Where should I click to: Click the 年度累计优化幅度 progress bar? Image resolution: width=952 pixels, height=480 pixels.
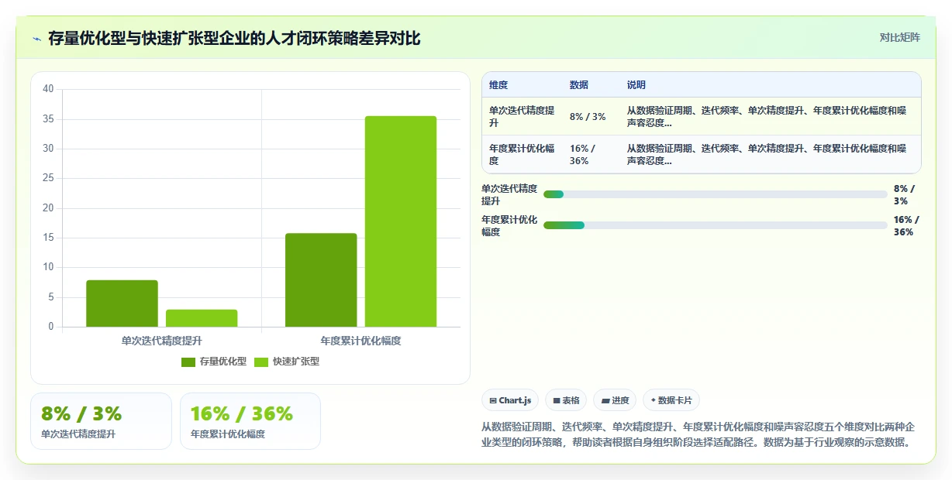[716, 225]
